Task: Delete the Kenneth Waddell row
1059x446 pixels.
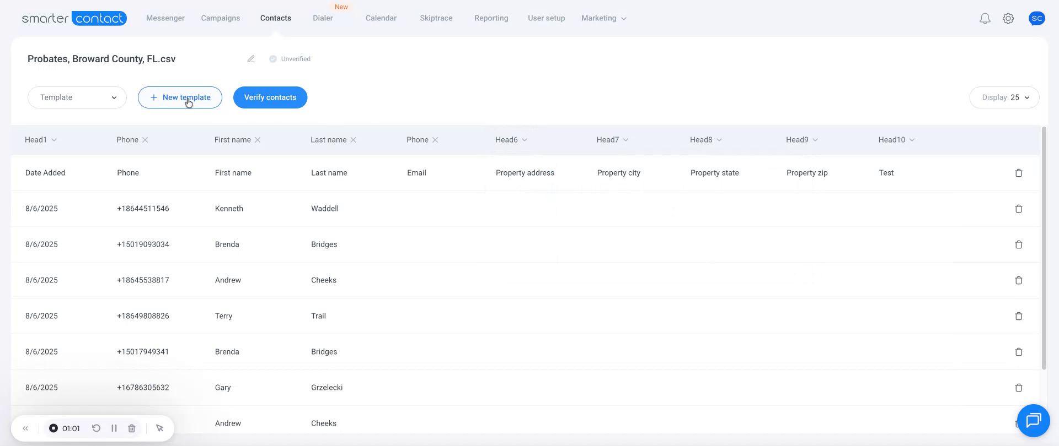Action: pyautogui.click(x=1019, y=209)
